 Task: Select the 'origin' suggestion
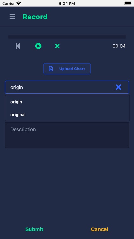coord(67,102)
